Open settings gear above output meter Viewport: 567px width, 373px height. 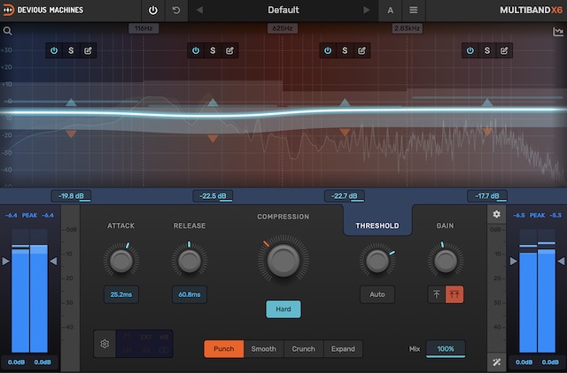tap(496, 214)
